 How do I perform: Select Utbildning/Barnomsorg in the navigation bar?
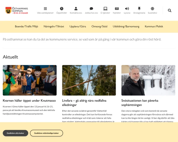[x=126, y=27]
